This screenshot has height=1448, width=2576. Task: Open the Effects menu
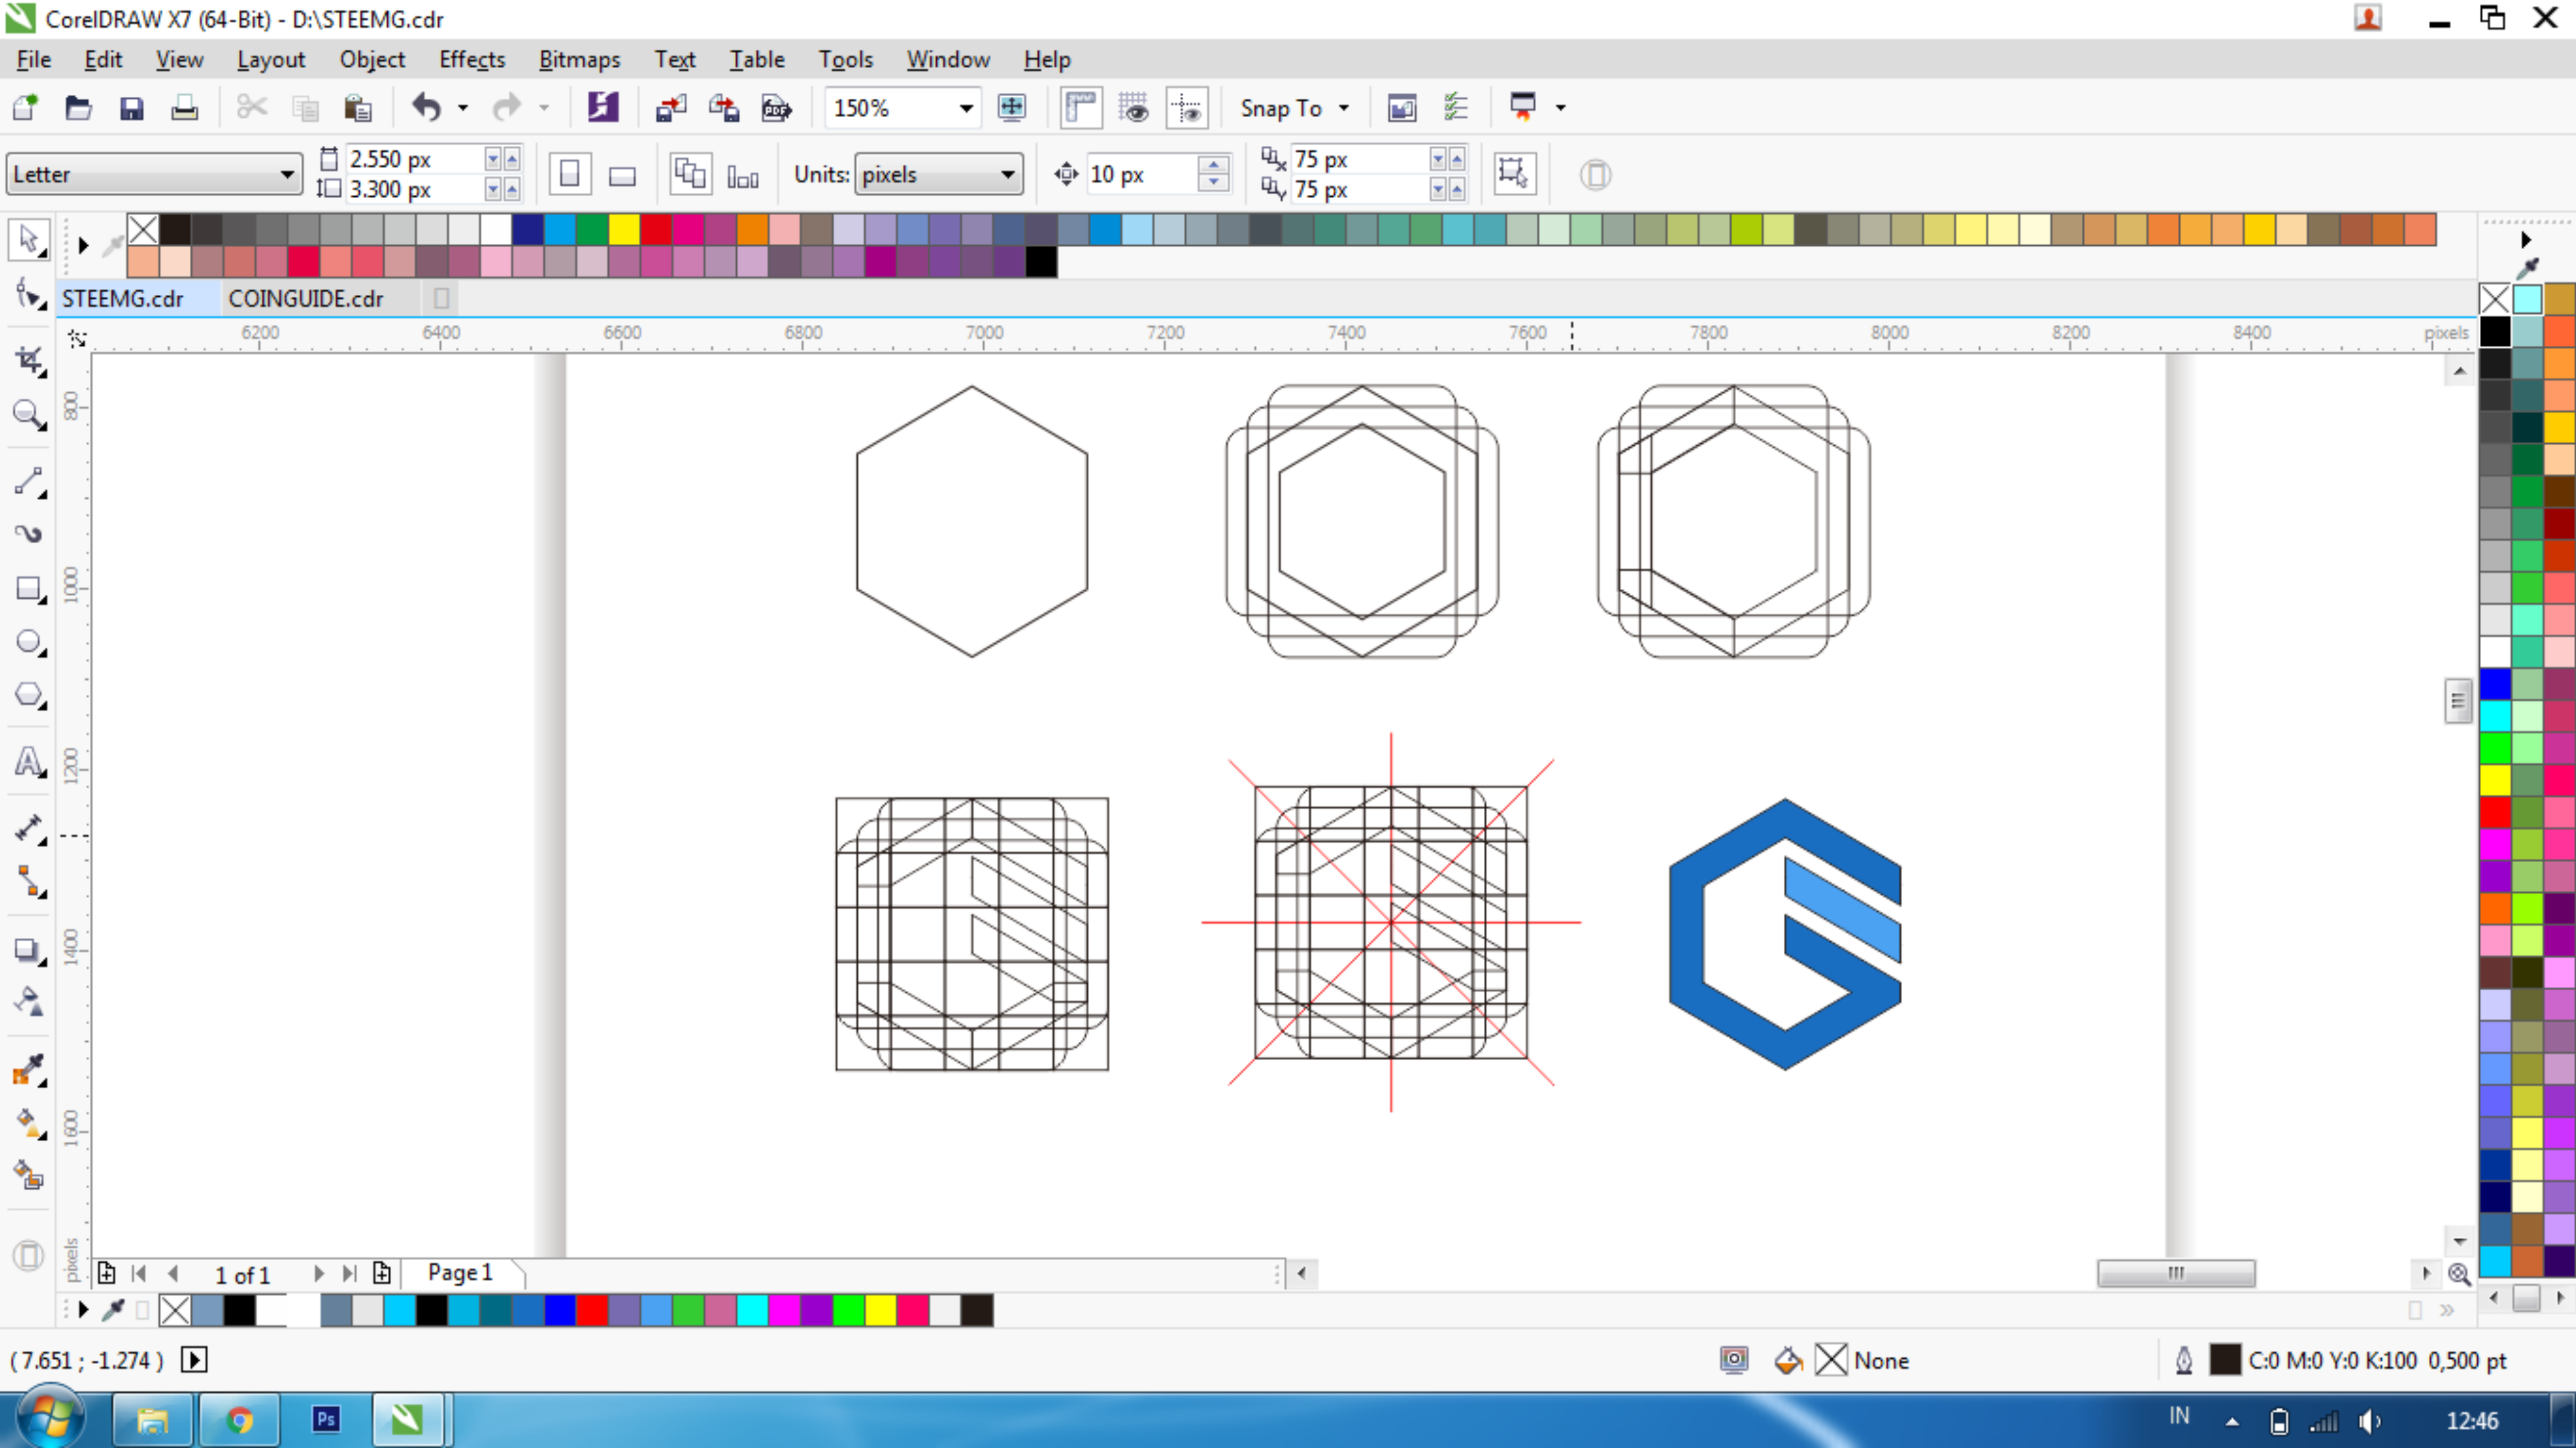tap(471, 60)
